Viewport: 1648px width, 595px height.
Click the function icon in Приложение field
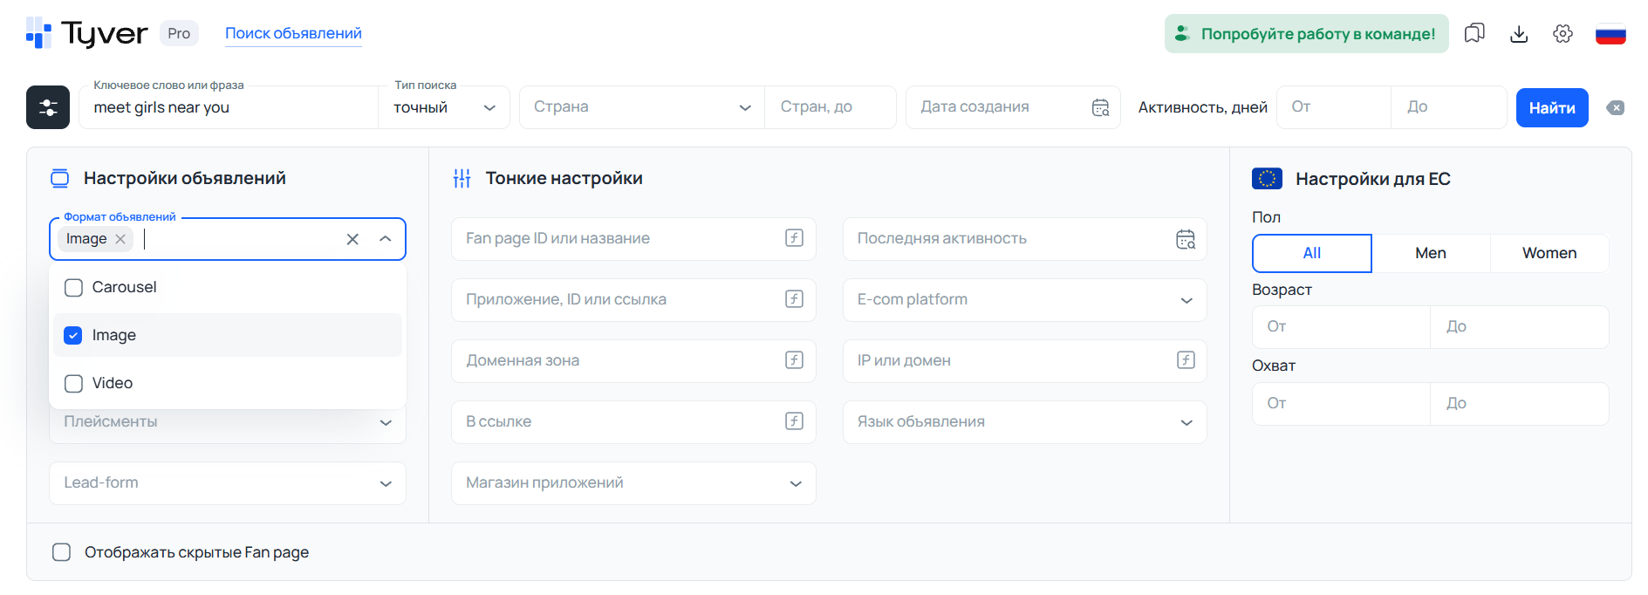click(794, 299)
